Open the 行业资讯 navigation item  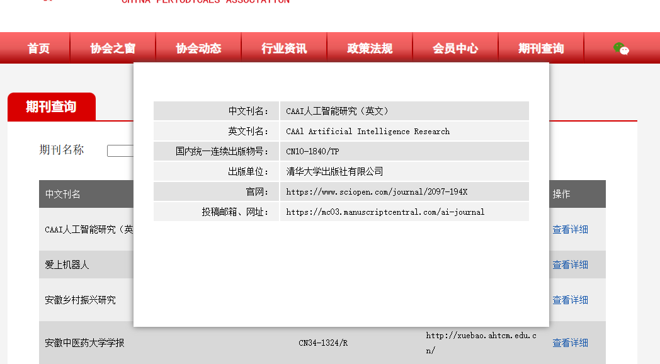pyautogui.click(x=283, y=48)
